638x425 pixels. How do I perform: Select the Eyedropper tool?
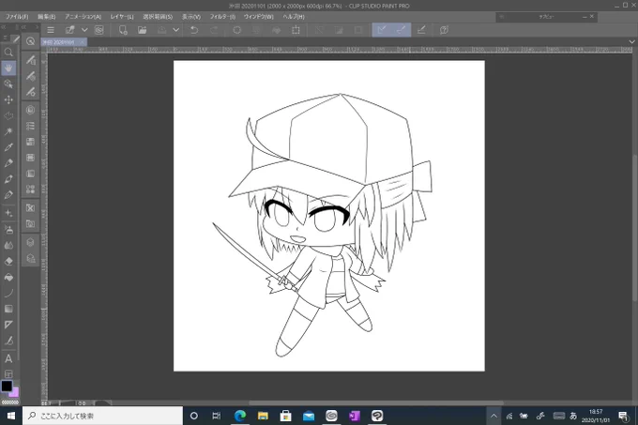8,147
